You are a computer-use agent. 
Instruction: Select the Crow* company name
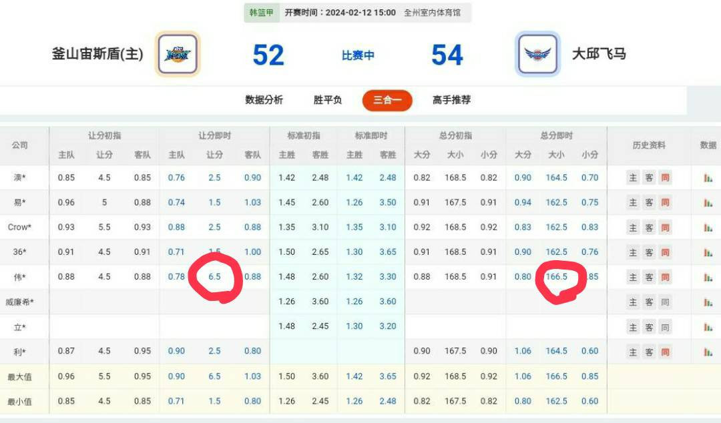pyautogui.click(x=19, y=227)
